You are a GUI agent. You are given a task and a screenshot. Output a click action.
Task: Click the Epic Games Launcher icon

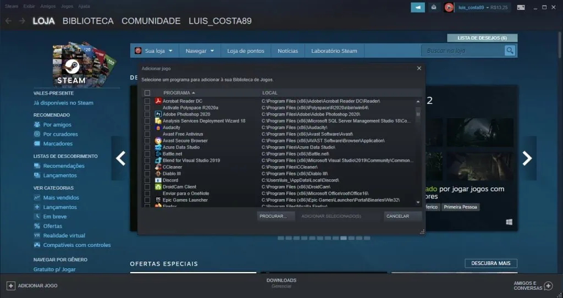coord(158,200)
